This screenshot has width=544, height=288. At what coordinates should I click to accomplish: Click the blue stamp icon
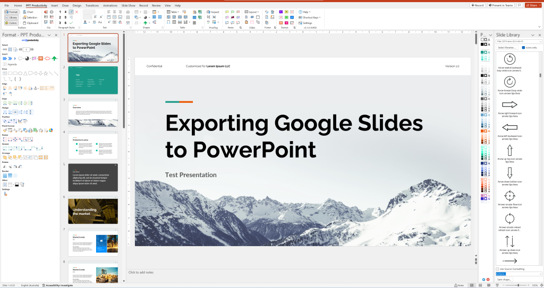292,18
